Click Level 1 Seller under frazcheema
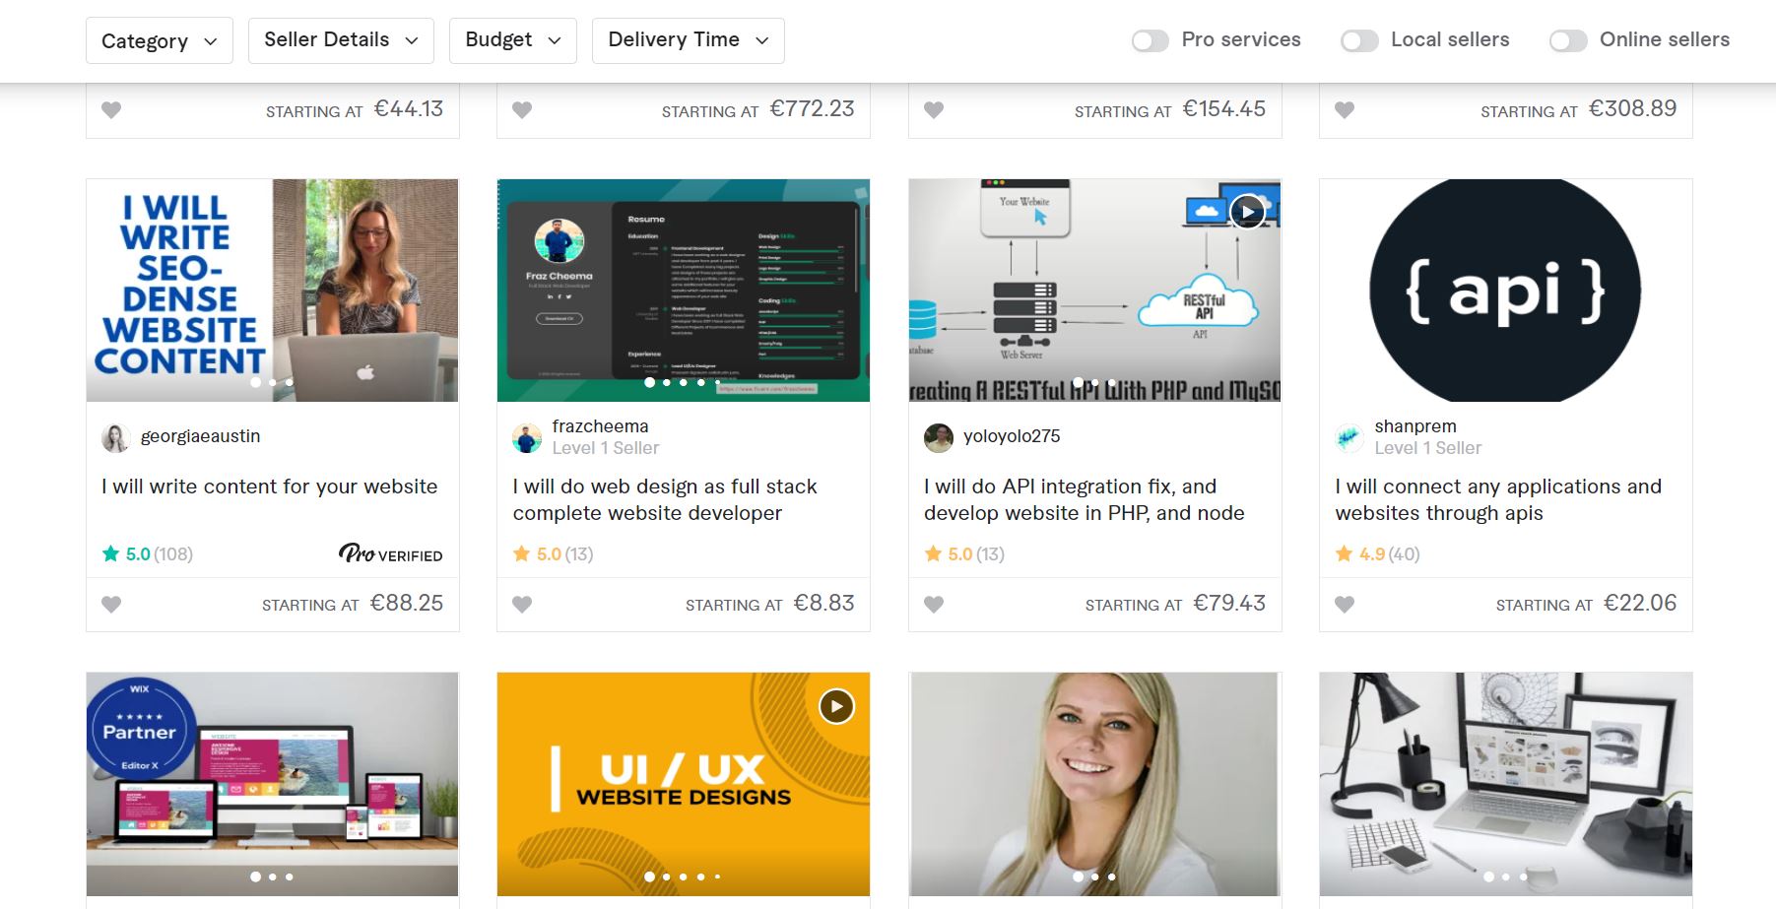The image size is (1776, 909). point(606,448)
